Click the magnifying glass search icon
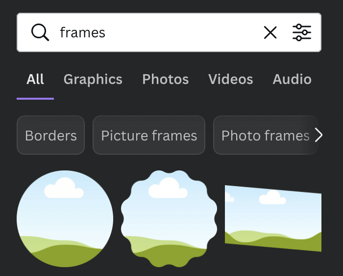Screen dimensions: 343x276 click(x=40, y=32)
